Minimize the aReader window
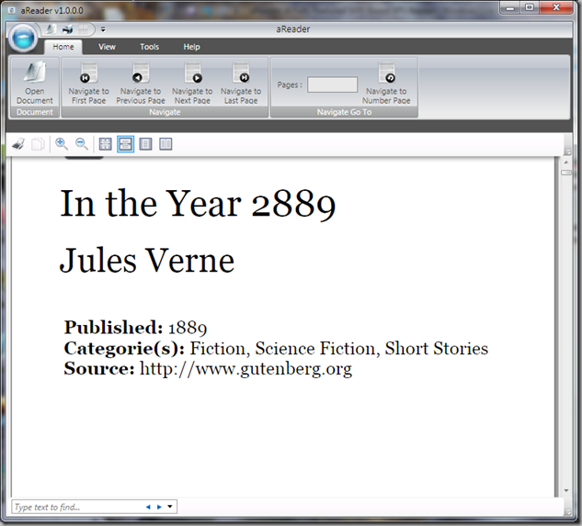Viewport: 582px width, 526px height. pos(510,7)
